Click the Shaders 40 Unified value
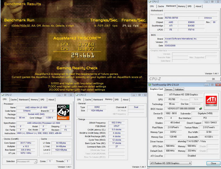221x169 pixels. 175,123
